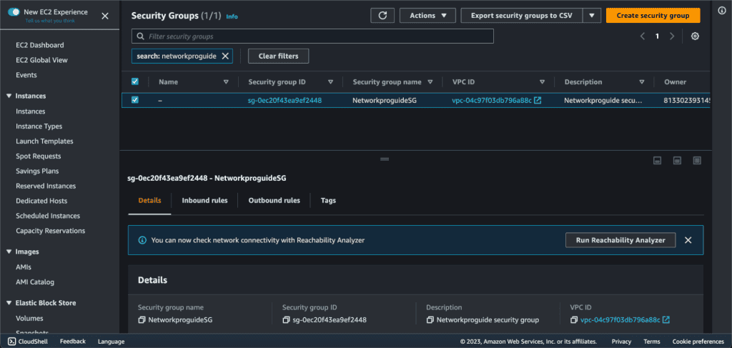732x348 pixels.
Task: Open EC2 Dashboard in sidebar
Action: click(40, 45)
